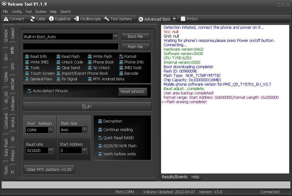
Task: Select the Read Flash option
Action: coord(59,57)
